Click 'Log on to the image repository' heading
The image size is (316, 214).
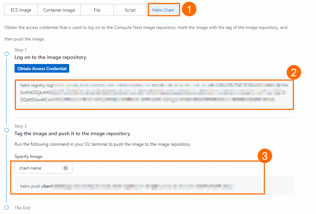[x=51, y=57]
